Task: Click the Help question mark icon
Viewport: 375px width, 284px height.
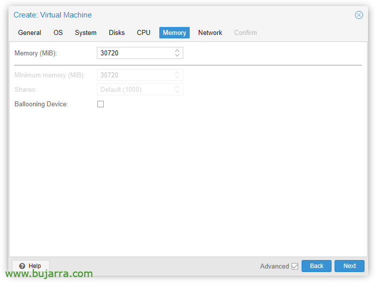Action: 22,266
